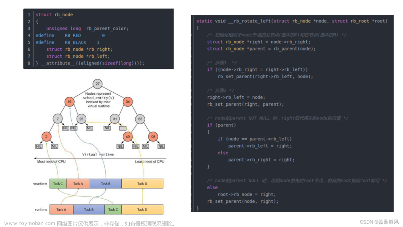Click Task C in runtime bar
This screenshot has width=403, height=227.
pyautogui.click(x=113, y=210)
